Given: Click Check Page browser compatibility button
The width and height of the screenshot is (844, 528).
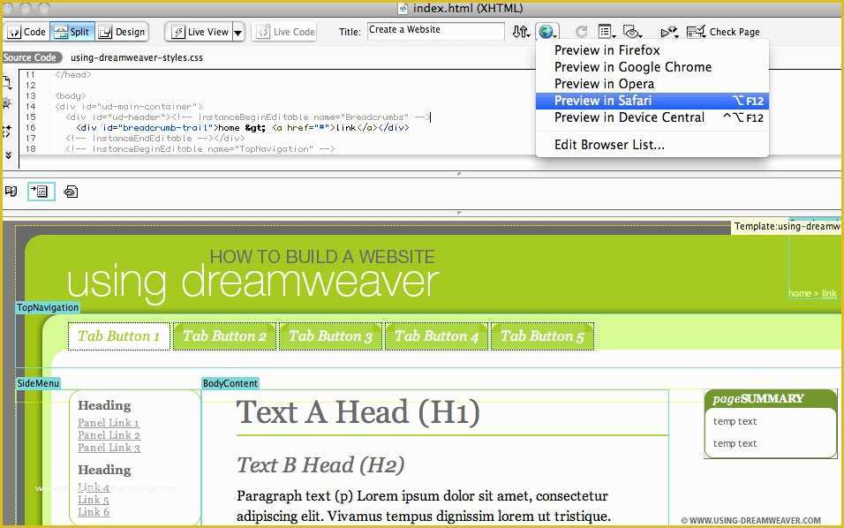Looking at the screenshot, I should click(723, 32).
